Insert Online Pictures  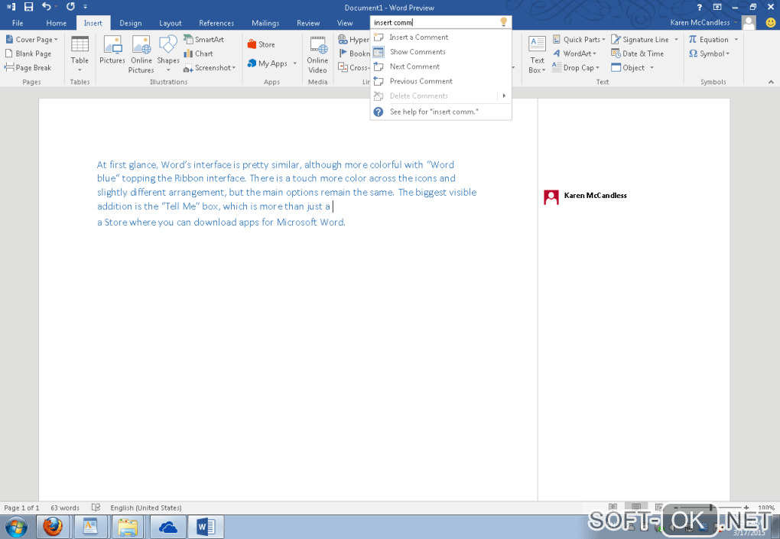[x=141, y=54]
